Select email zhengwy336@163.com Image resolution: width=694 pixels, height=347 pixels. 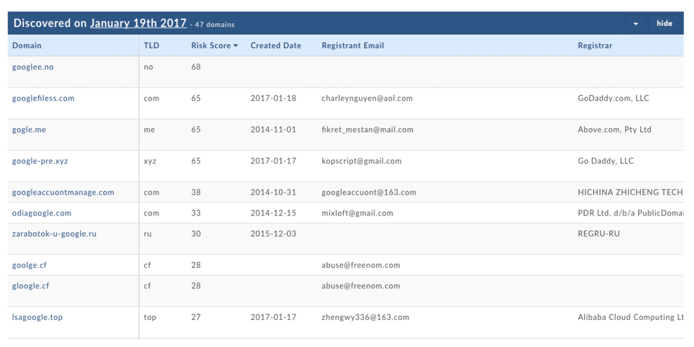coord(365,317)
